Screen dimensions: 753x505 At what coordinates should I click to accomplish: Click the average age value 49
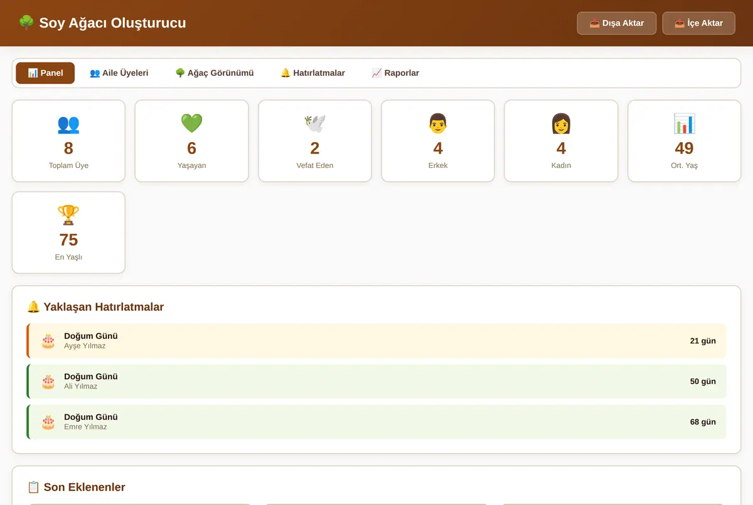684,148
